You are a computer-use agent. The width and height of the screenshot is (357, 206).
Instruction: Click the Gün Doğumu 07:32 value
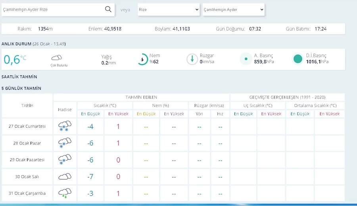(x=255, y=29)
